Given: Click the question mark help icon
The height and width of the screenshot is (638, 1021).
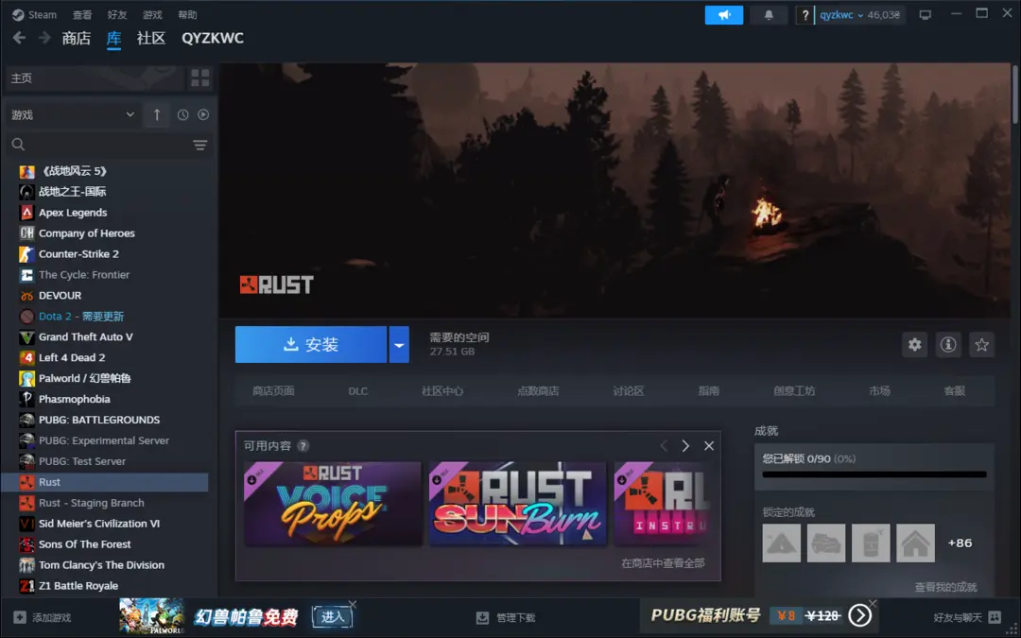Looking at the screenshot, I should coord(805,15).
